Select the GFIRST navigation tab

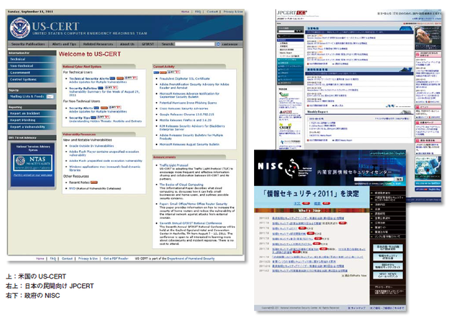pos(149,43)
